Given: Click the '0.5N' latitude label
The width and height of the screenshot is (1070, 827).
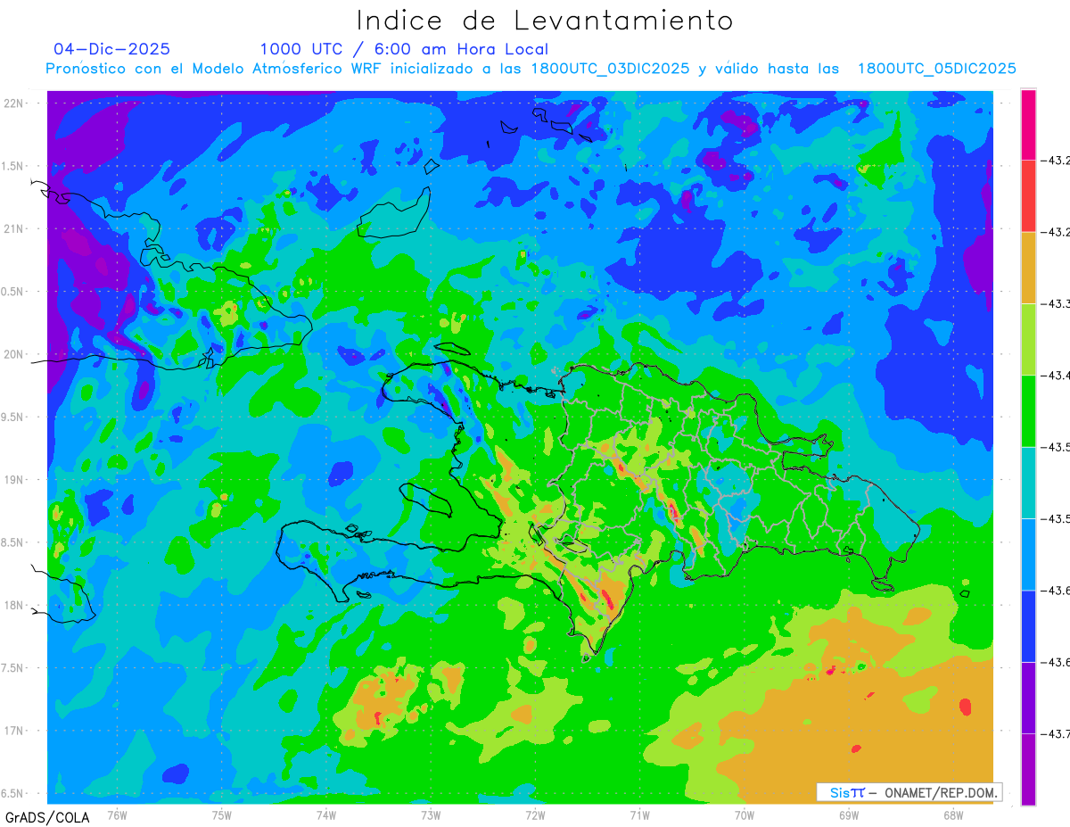Looking at the screenshot, I should pos(13,292).
